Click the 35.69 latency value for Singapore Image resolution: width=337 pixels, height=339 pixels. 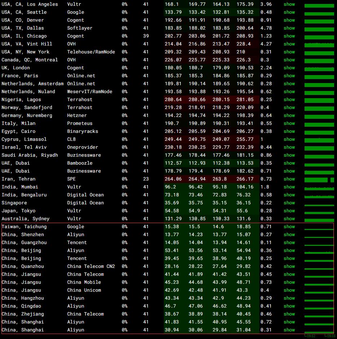click(172, 203)
